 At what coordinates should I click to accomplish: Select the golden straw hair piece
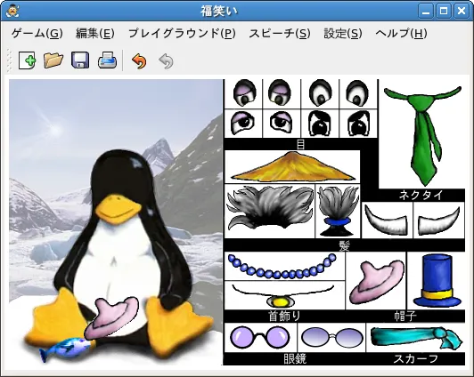coord(292,167)
